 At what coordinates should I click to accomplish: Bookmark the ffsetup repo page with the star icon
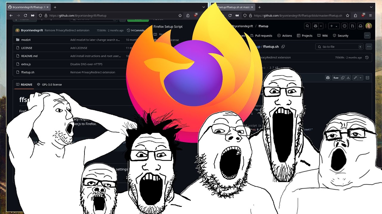(180, 15)
